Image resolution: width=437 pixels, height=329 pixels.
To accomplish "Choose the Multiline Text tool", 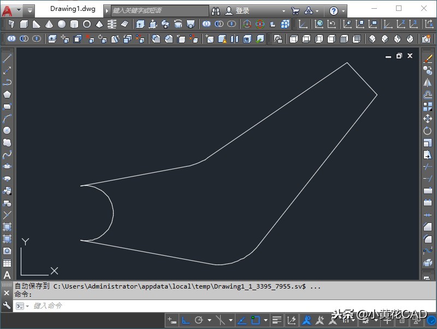I will (7, 275).
